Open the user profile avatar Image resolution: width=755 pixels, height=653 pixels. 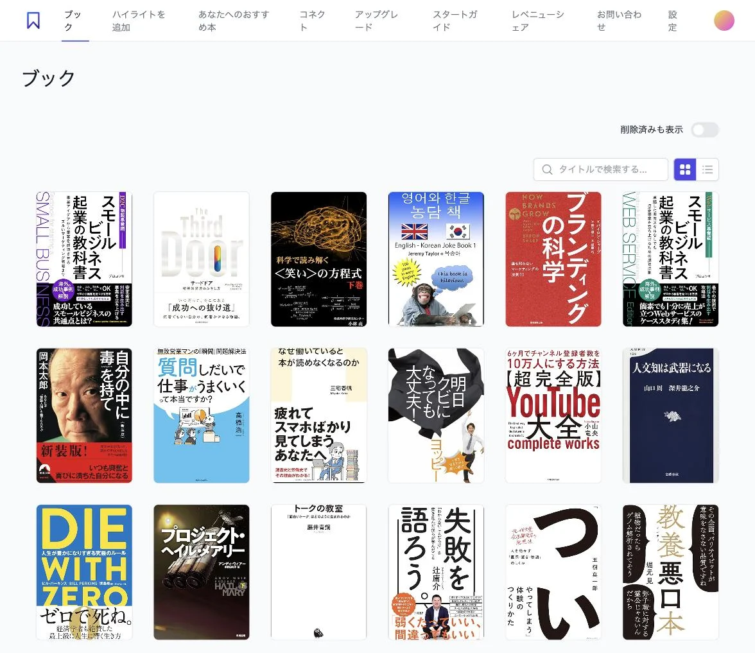(x=724, y=21)
